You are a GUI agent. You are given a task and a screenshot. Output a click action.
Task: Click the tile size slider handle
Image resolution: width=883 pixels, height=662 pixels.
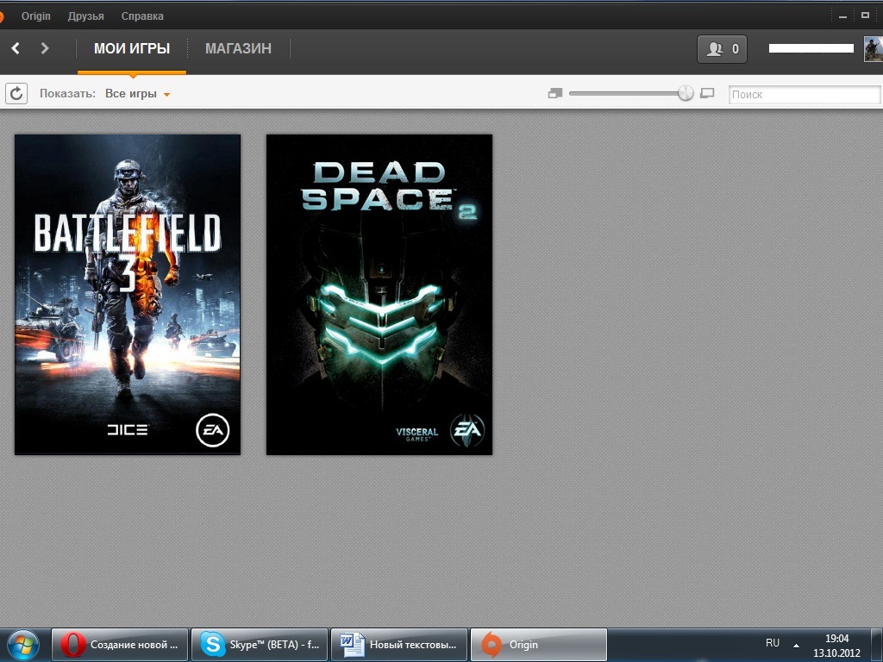click(x=686, y=93)
